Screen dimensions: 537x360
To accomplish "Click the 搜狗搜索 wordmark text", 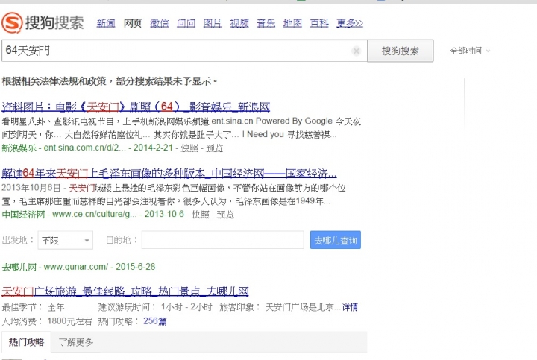I will (54, 23).
